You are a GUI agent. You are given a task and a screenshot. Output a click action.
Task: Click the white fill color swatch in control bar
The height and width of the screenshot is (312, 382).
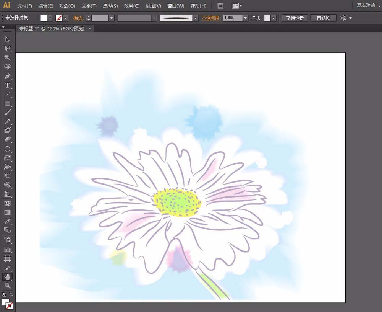click(44, 18)
